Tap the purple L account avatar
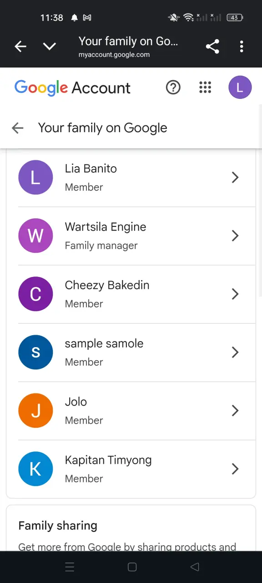Image resolution: width=262 pixels, height=583 pixels. coord(240,87)
